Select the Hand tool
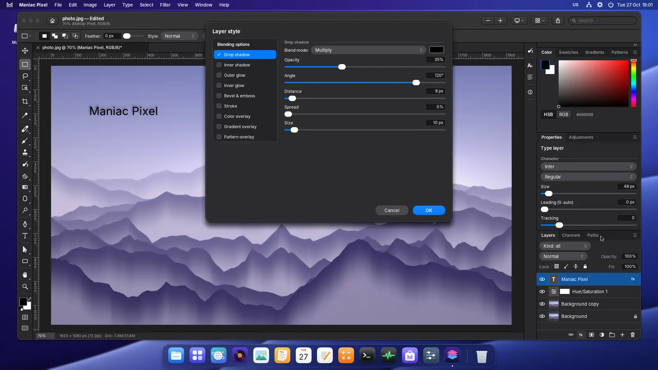Viewport: 658px width, 370px height. pos(25,275)
